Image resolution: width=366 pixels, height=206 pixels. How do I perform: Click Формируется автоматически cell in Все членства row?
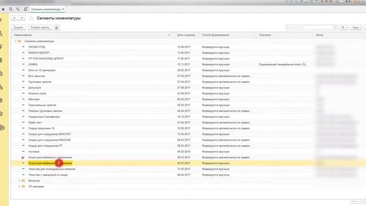(x=226, y=76)
